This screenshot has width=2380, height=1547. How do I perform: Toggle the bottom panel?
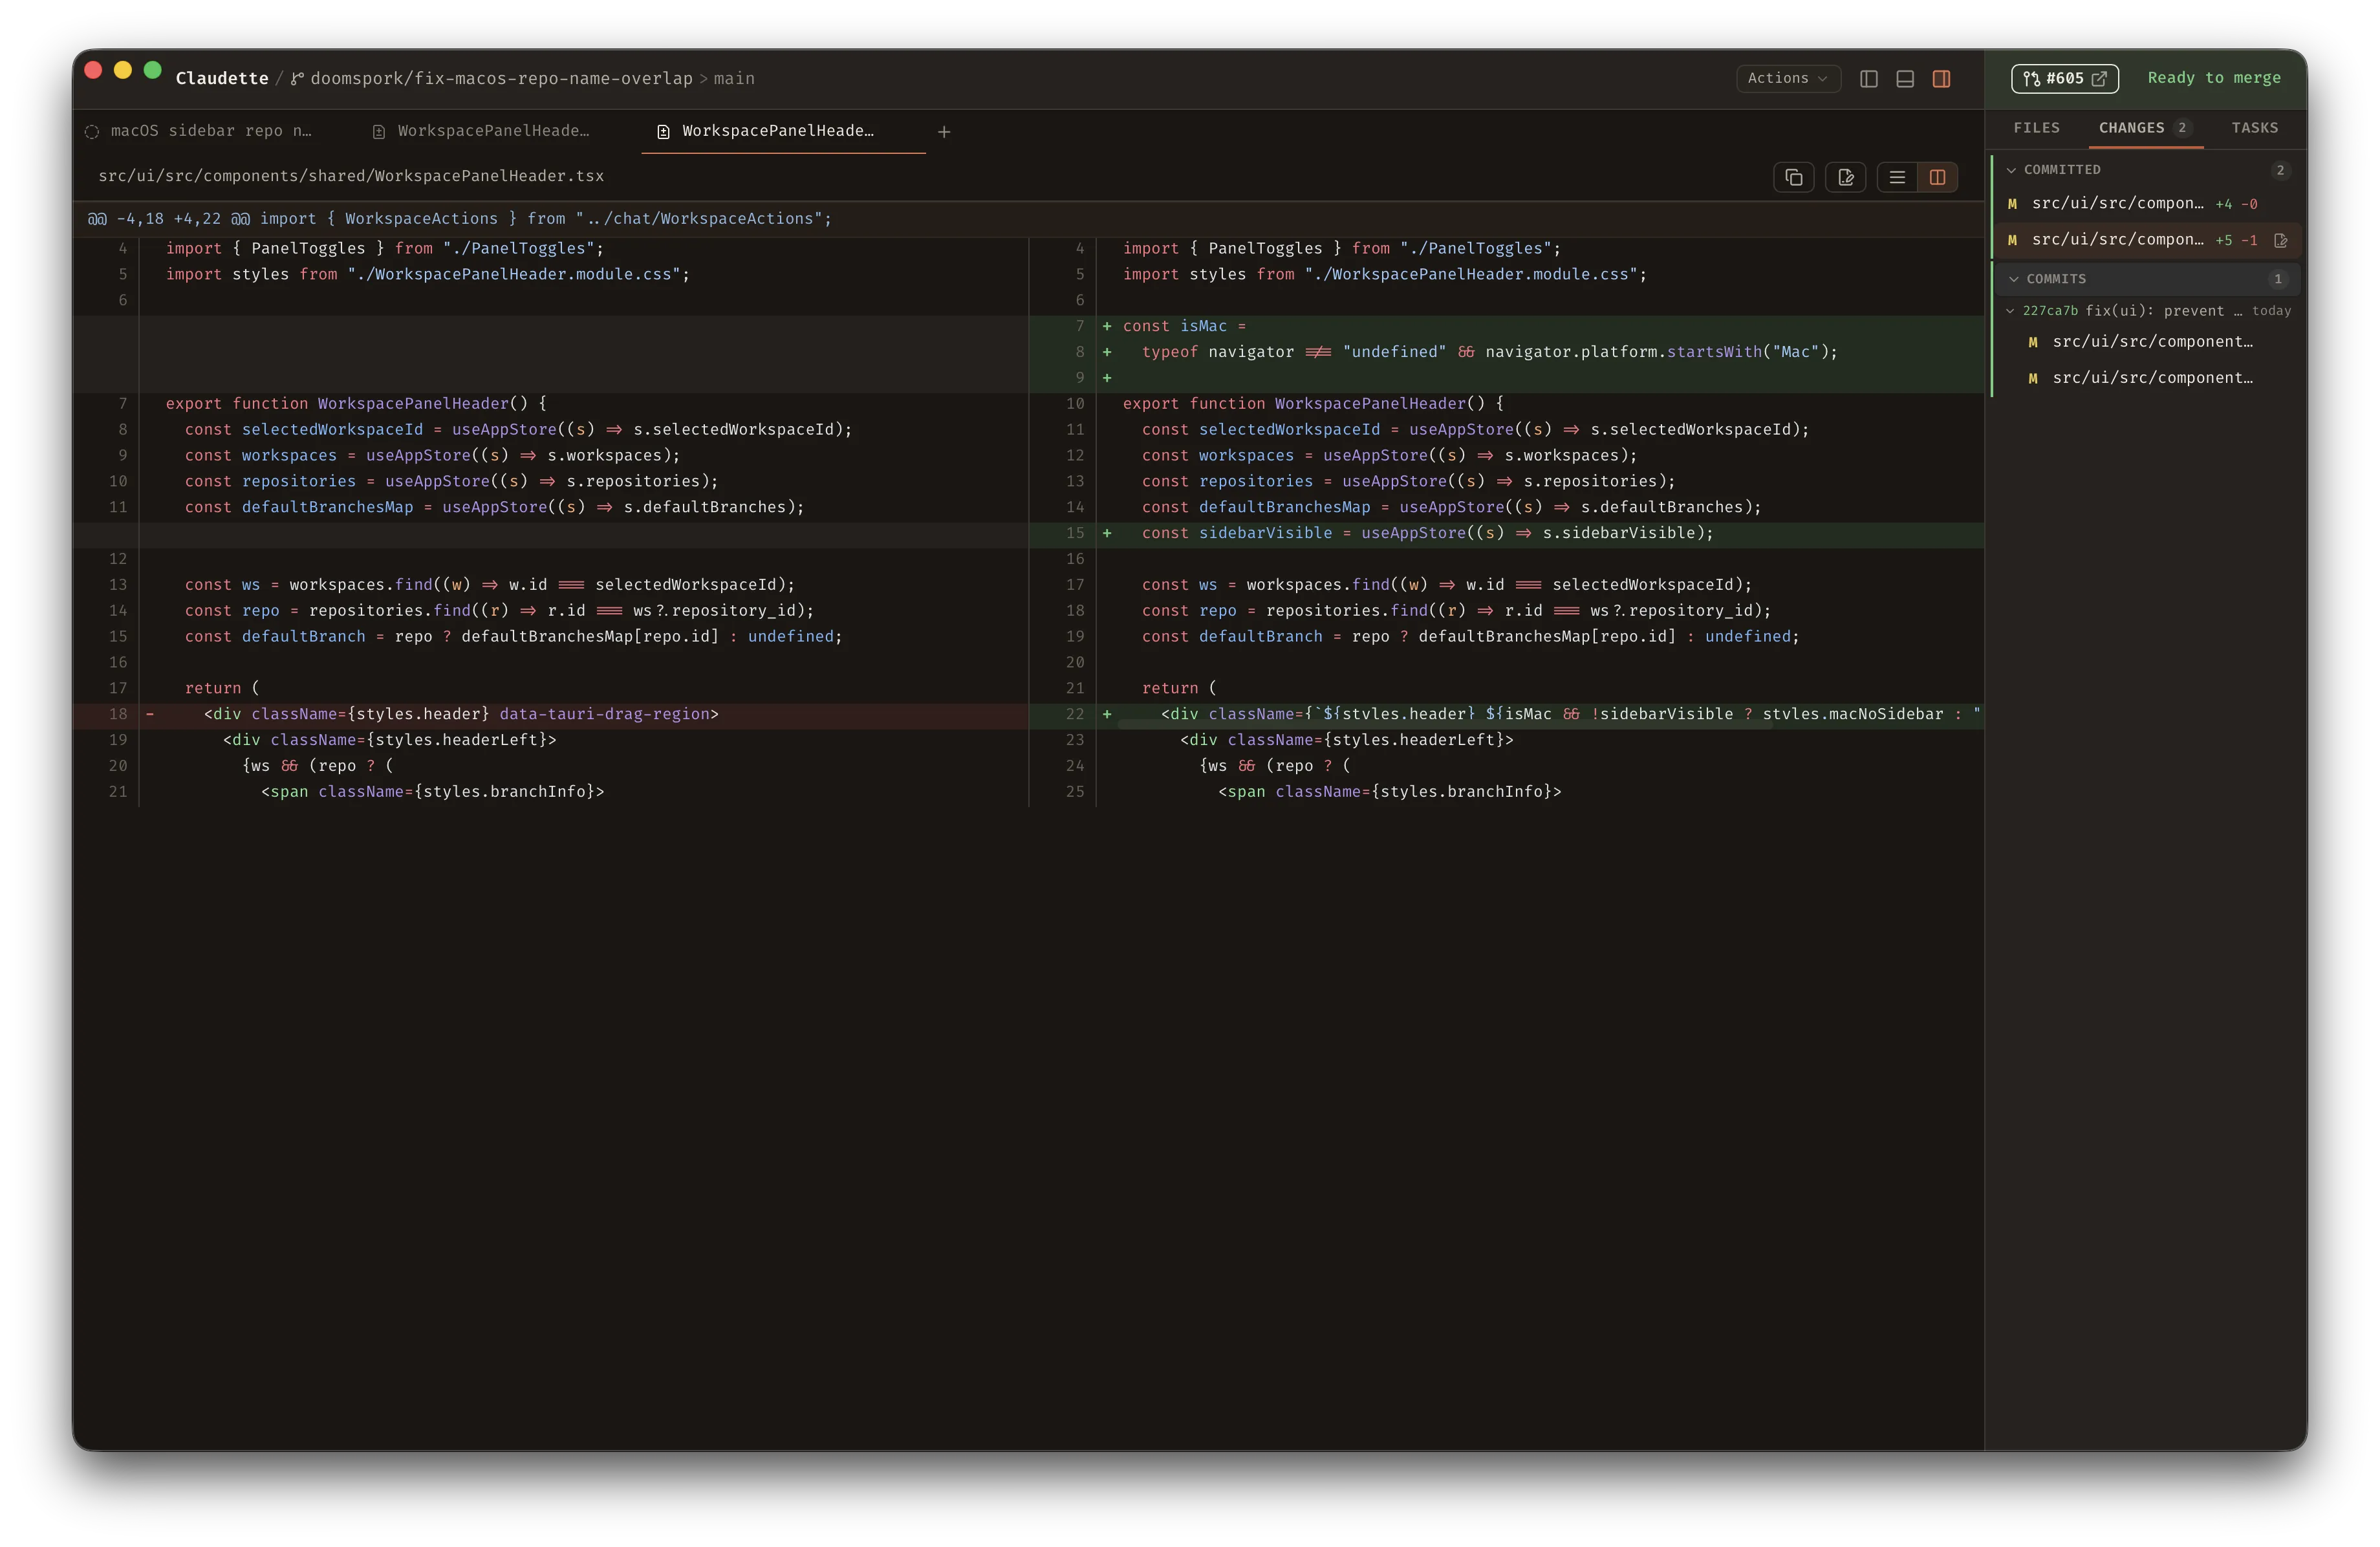(x=1905, y=79)
